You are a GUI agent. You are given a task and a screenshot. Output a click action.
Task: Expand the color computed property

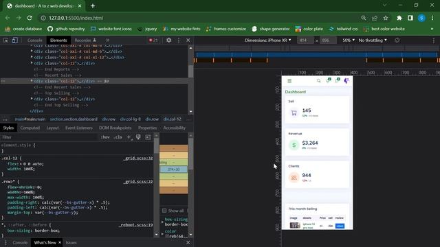click(162, 233)
